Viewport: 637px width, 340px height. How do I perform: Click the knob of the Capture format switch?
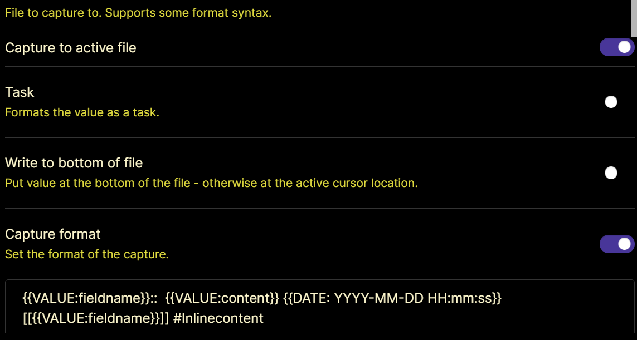coord(624,244)
